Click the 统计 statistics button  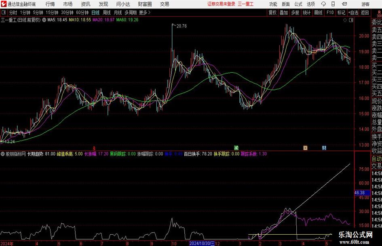306,13
